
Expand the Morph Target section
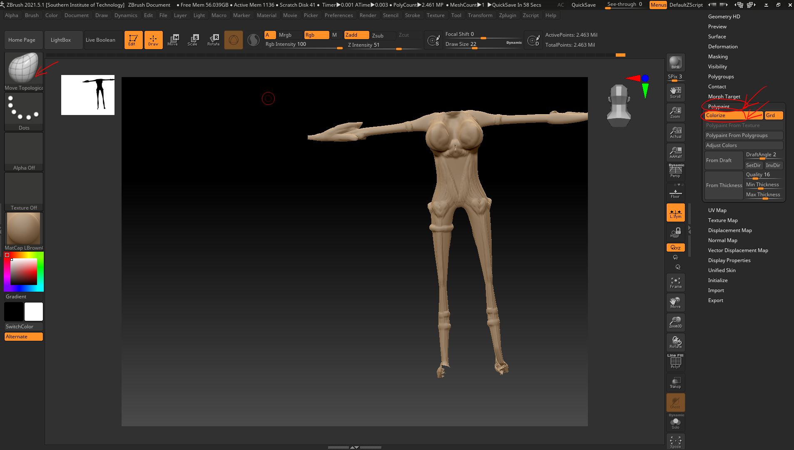point(724,96)
